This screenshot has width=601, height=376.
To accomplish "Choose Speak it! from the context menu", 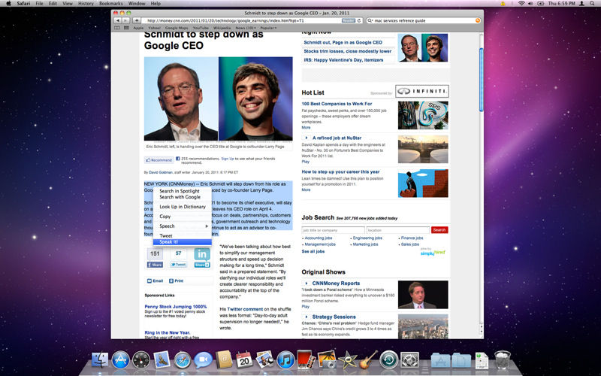I will [182, 241].
